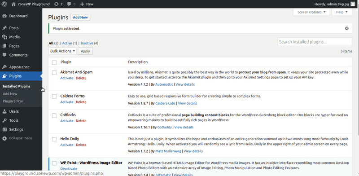Expand Screen Options panel
This screenshot has width=359, height=176.
(x=311, y=12)
